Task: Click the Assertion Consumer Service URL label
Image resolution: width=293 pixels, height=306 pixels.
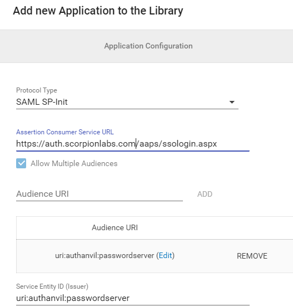Action: (65, 132)
